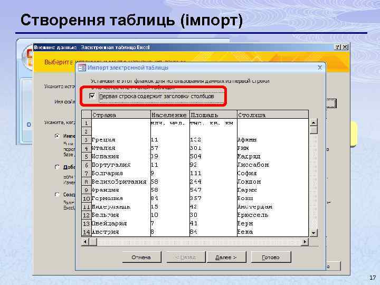Image resolution: width=380 pixels, height=285 pixels.
Task: Click the Бонн capital cell
Action: (x=273, y=198)
